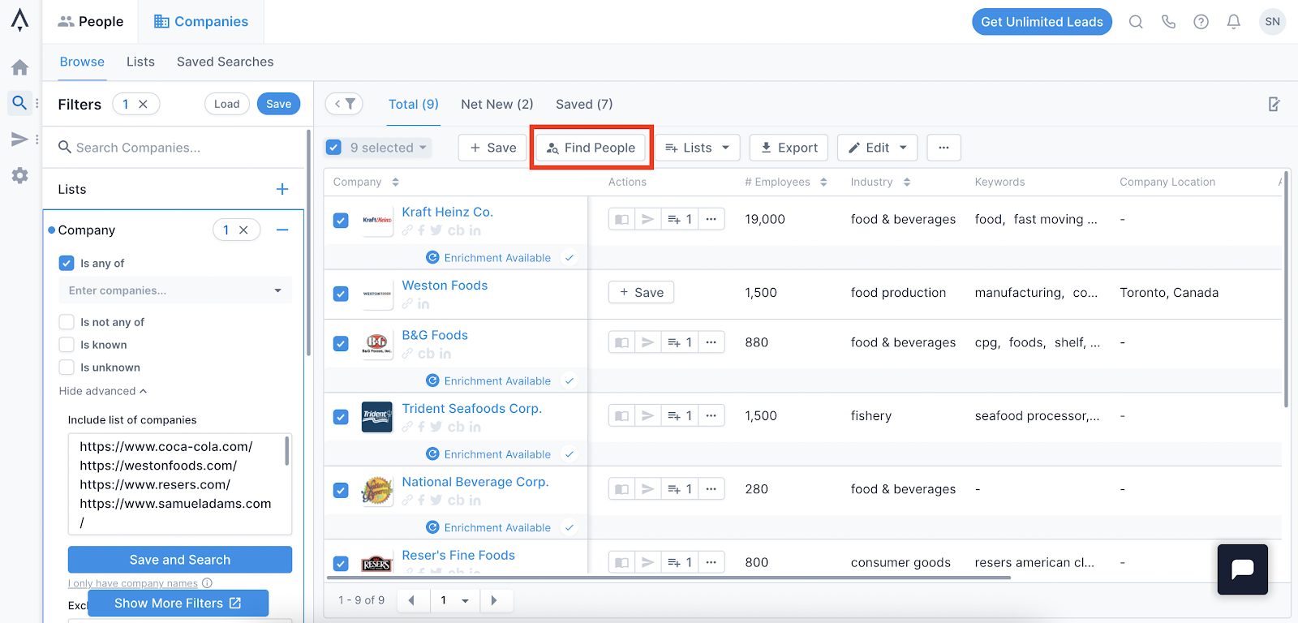Open the Lists subtab
Screen dimensions: 1298x623
click(x=140, y=62)
